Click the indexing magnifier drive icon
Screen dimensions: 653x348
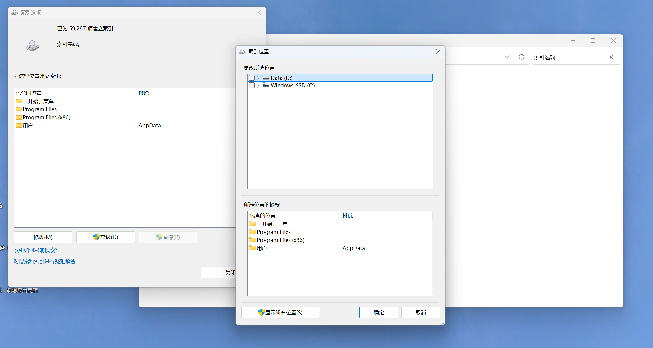pyautogui.click(x=32, y=46)
